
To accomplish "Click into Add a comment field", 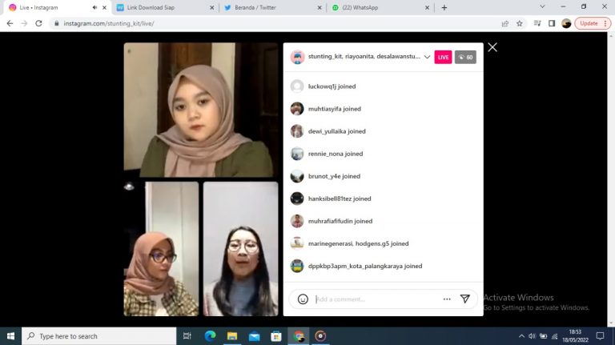I will pos(376,299).
